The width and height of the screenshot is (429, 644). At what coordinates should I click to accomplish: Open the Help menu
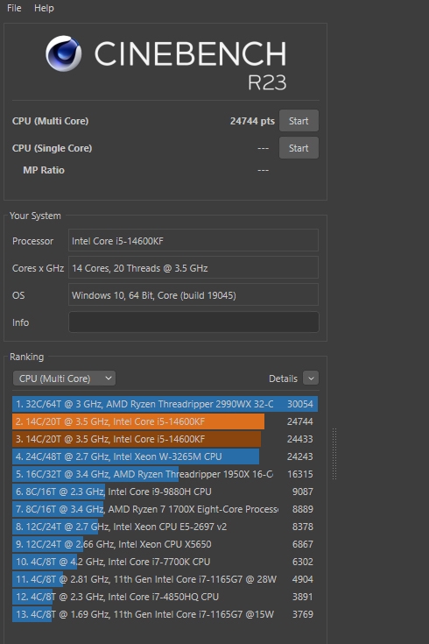click(44, 8)
